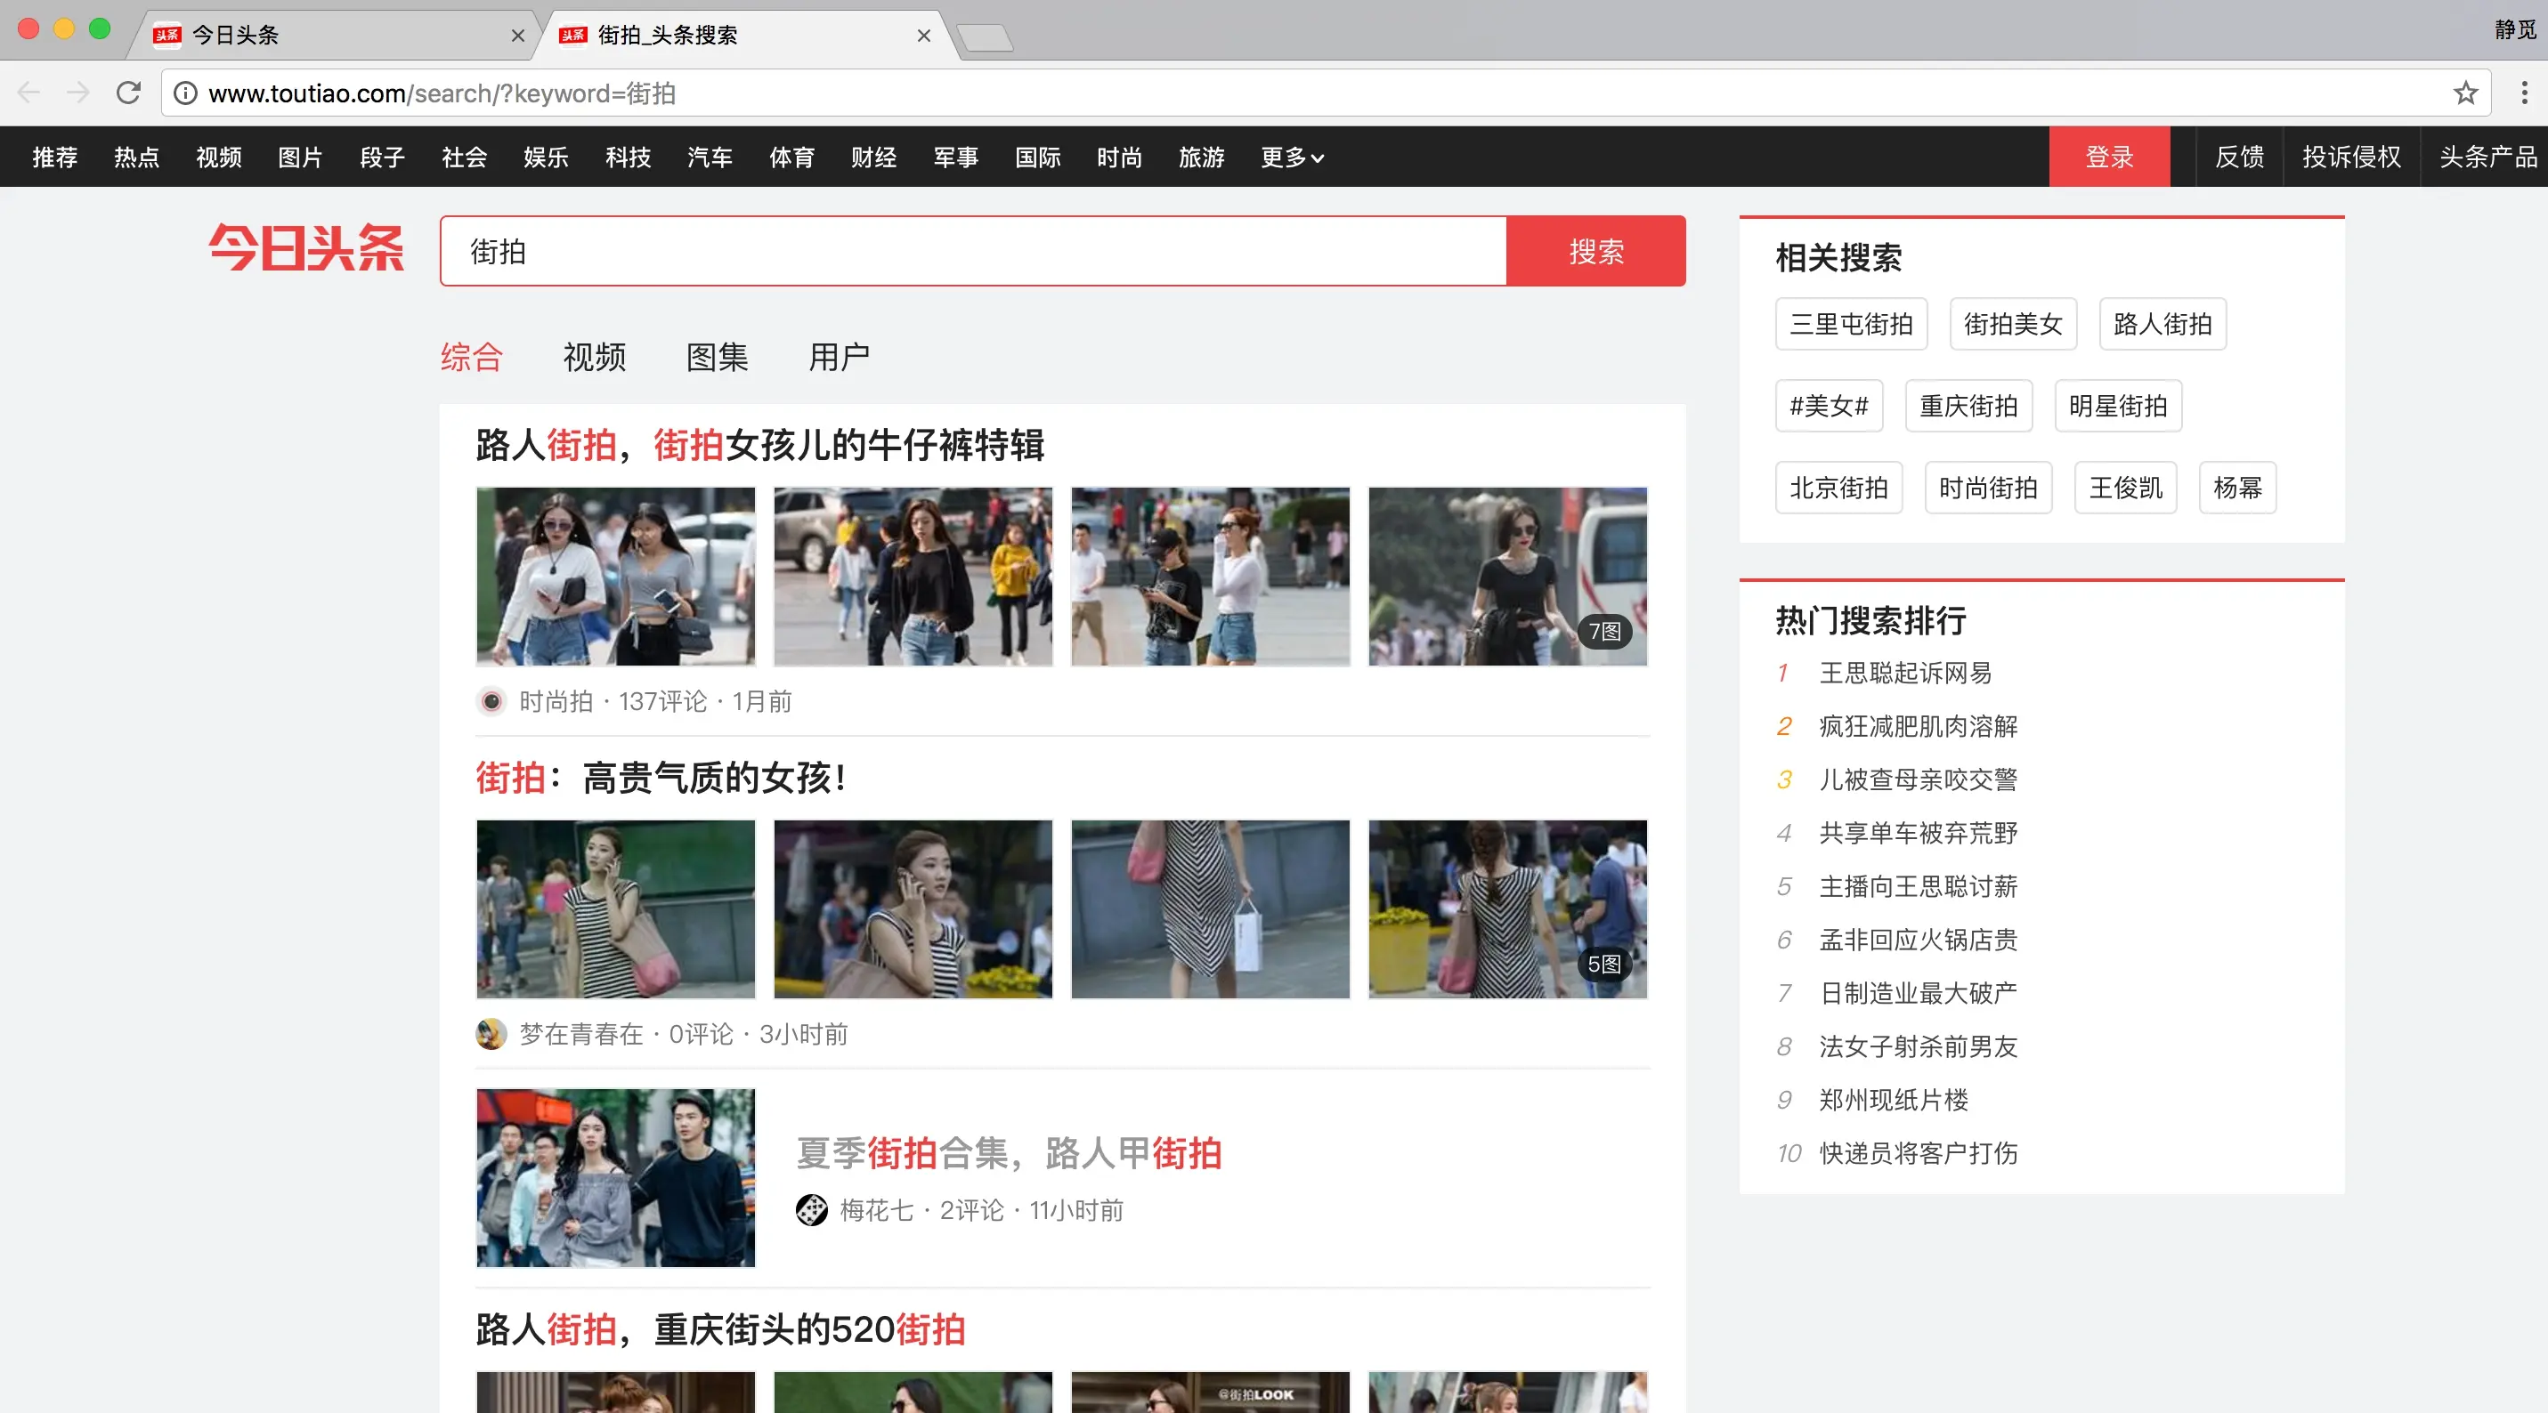Open Chrome three-dot menu

pos(2524,93)
